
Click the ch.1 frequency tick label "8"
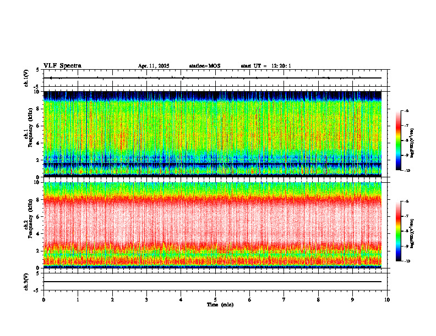tap(39, 109)
